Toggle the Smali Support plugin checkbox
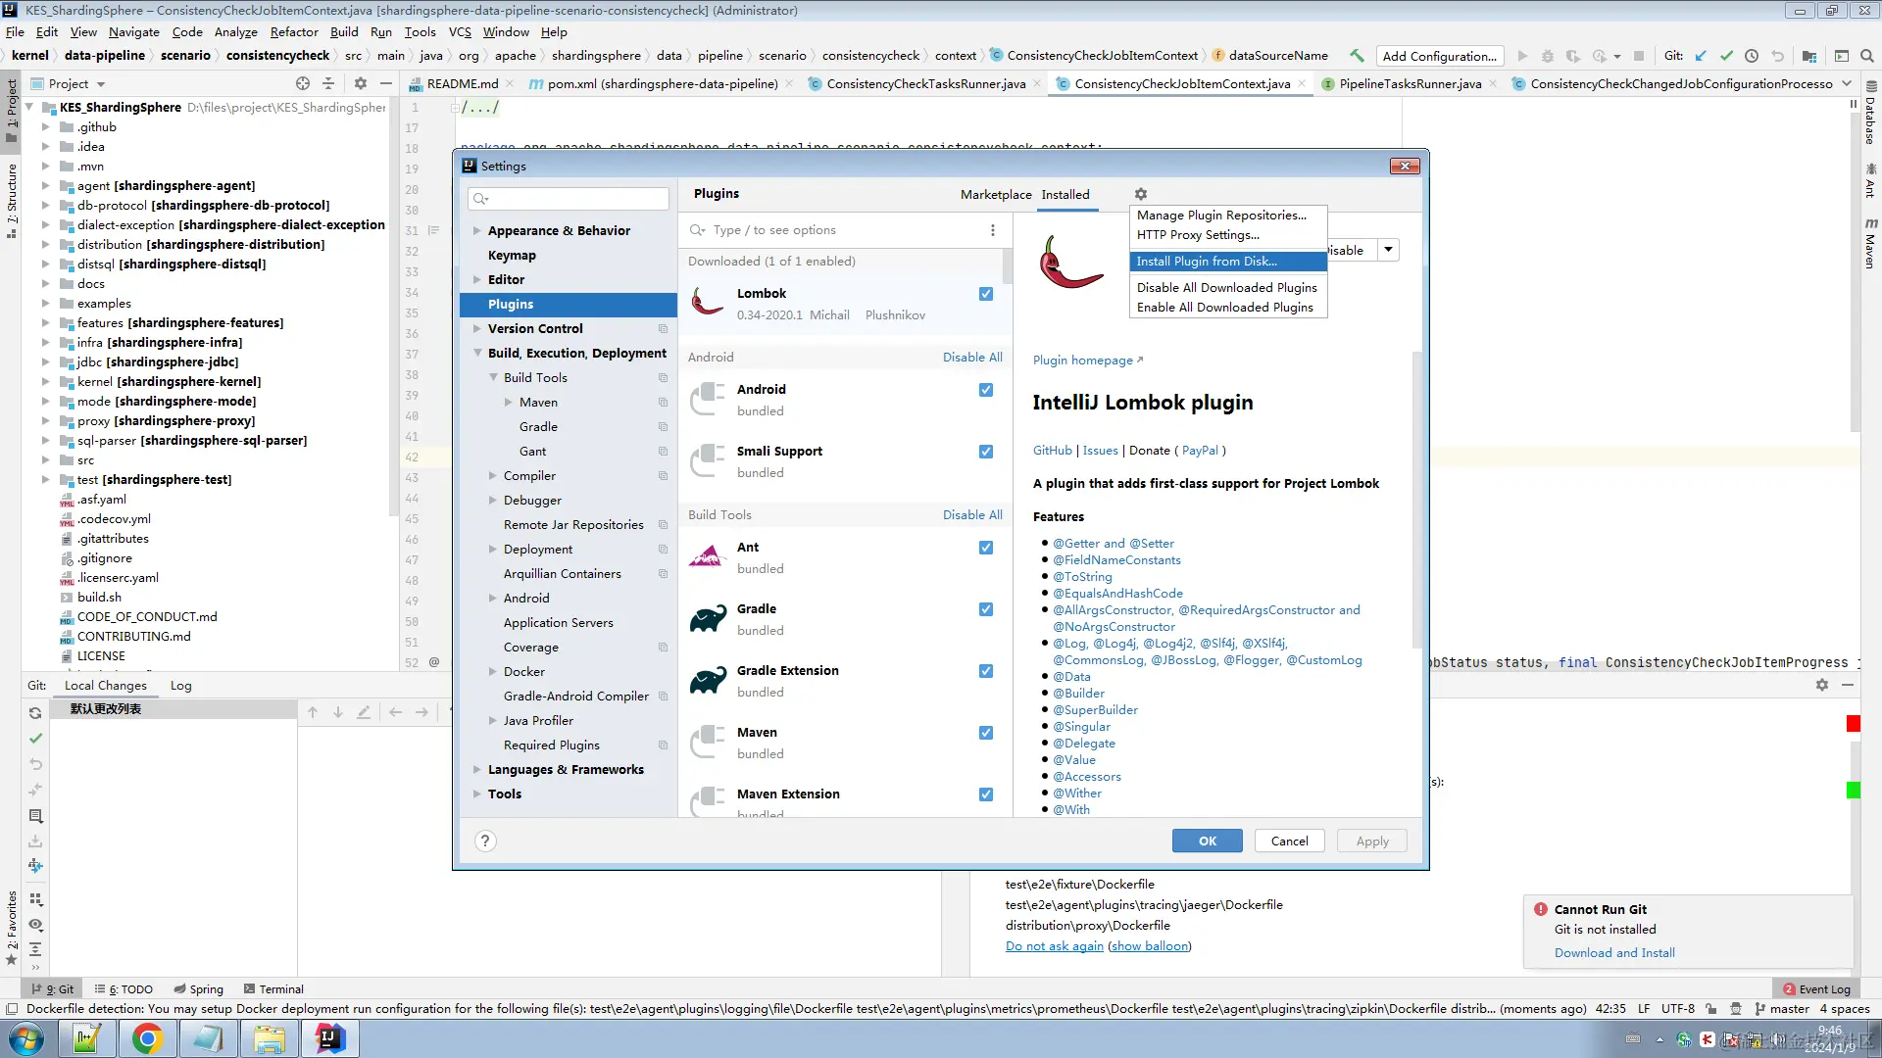Image resolution: width=1882 pixels, height=1058 pixels. 985,452
